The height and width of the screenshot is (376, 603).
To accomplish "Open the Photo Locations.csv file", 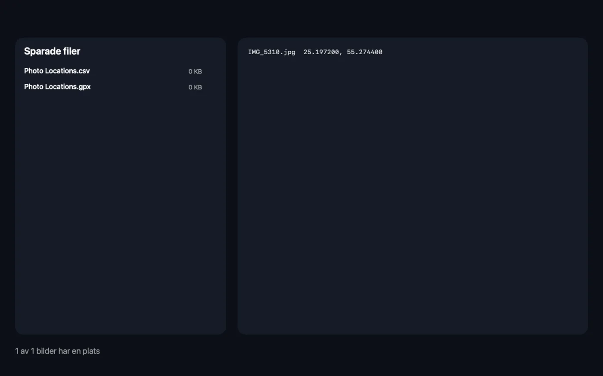I will (x=57, y=71).
